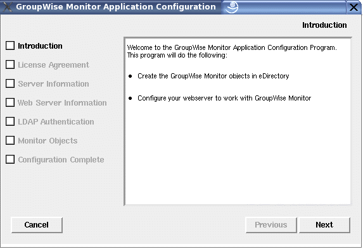Click the welcome message text in the panel

232,51
